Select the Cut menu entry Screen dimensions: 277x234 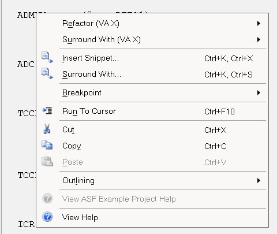(152, 130)
